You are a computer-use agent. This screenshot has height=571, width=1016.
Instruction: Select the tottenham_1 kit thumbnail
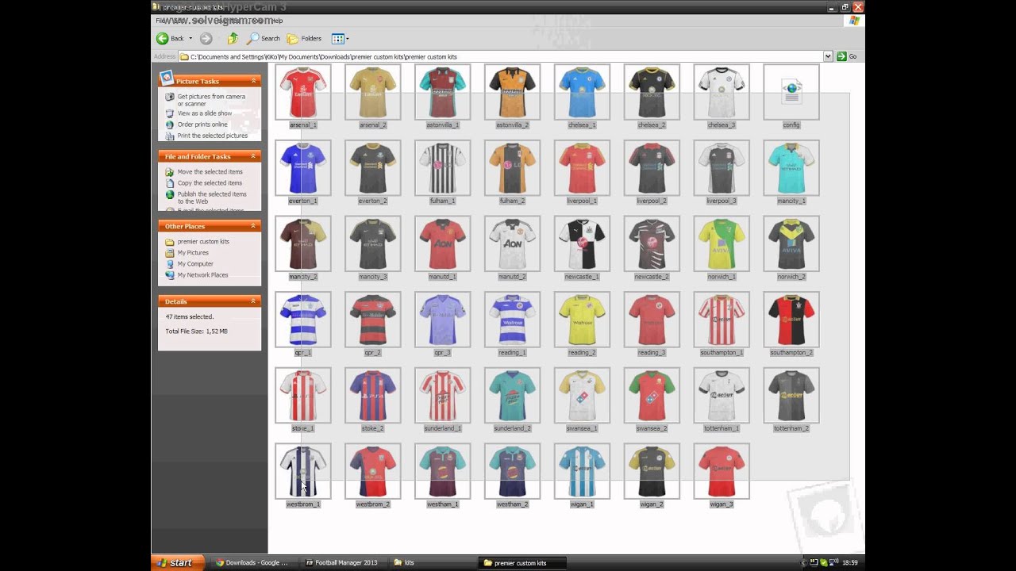[x=722, y=396]
